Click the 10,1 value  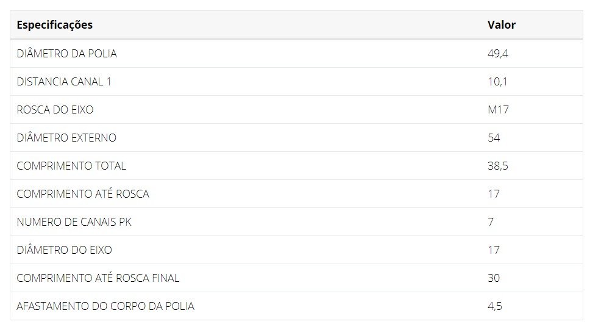point(497,82)
